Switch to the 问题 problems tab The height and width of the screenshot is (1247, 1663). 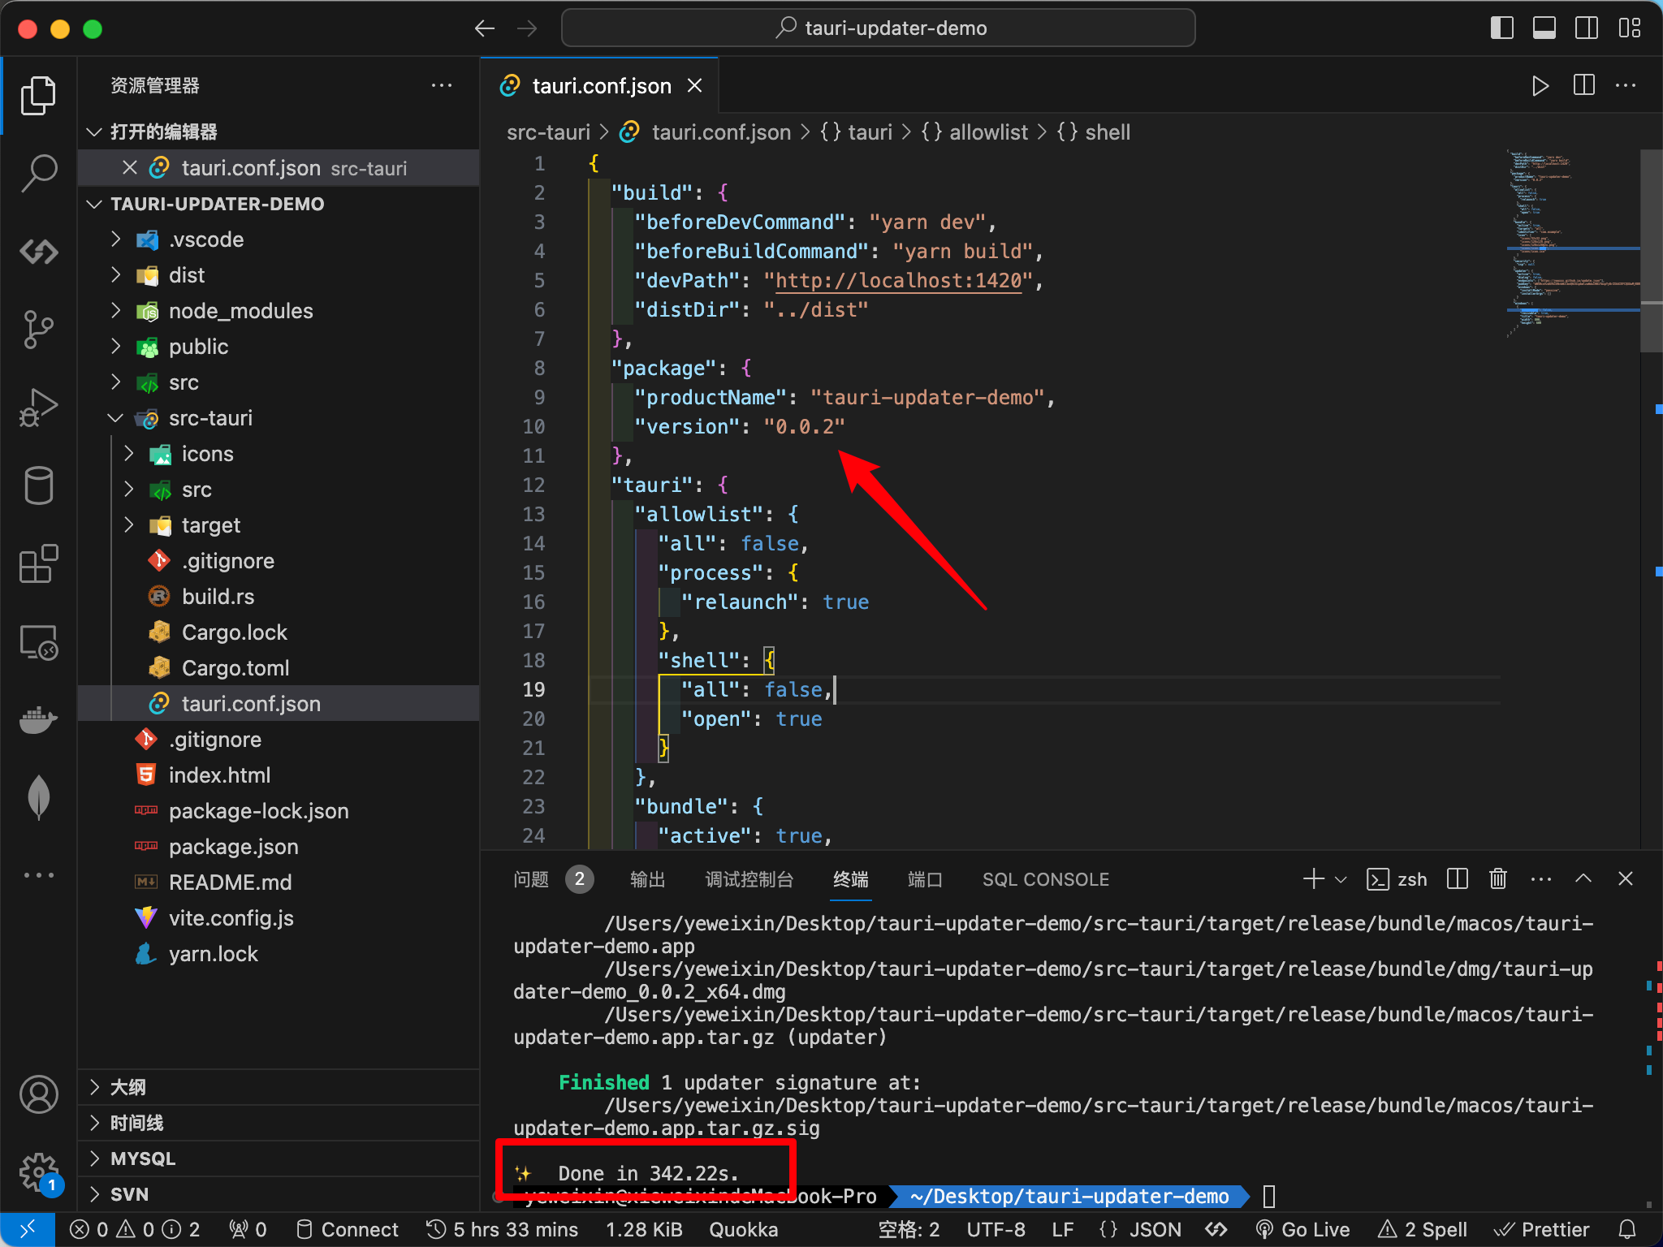pos(531,879)
